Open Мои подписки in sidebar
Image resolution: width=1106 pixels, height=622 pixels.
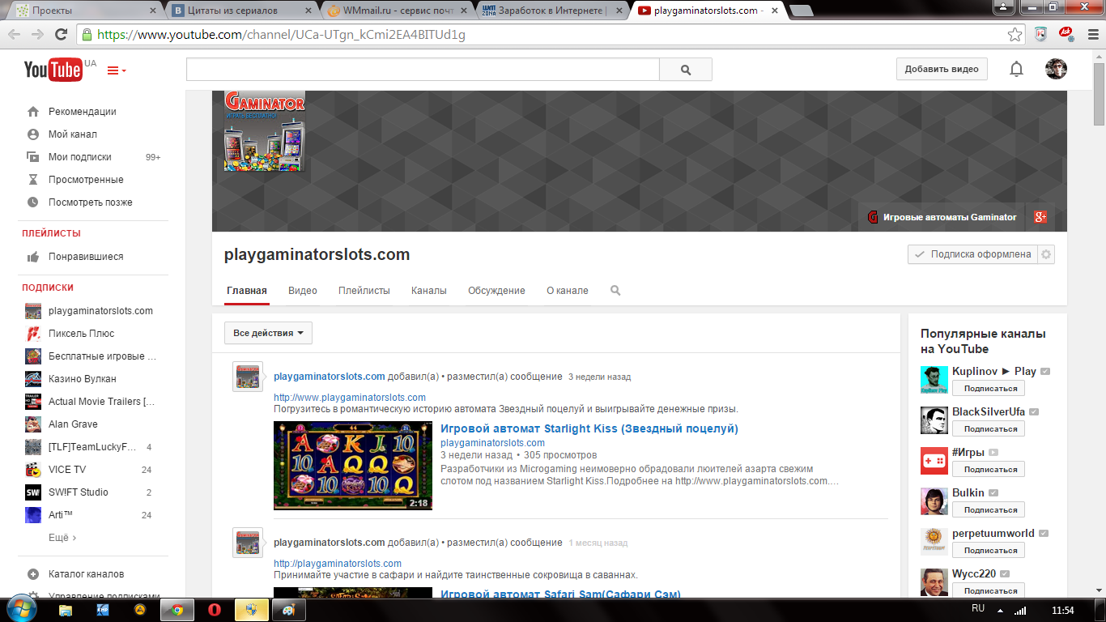pyautogui.click(x=79, y=157)
